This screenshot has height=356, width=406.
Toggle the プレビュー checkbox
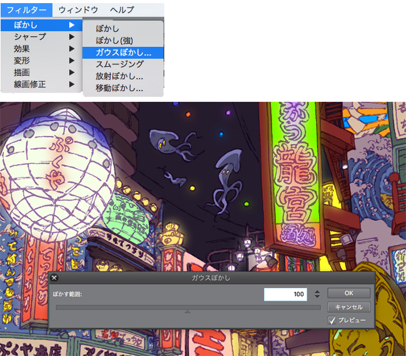click(332, 320)
